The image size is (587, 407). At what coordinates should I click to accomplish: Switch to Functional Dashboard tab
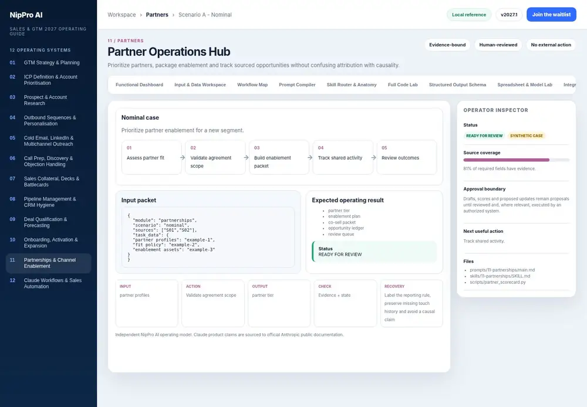coord(139,85)
